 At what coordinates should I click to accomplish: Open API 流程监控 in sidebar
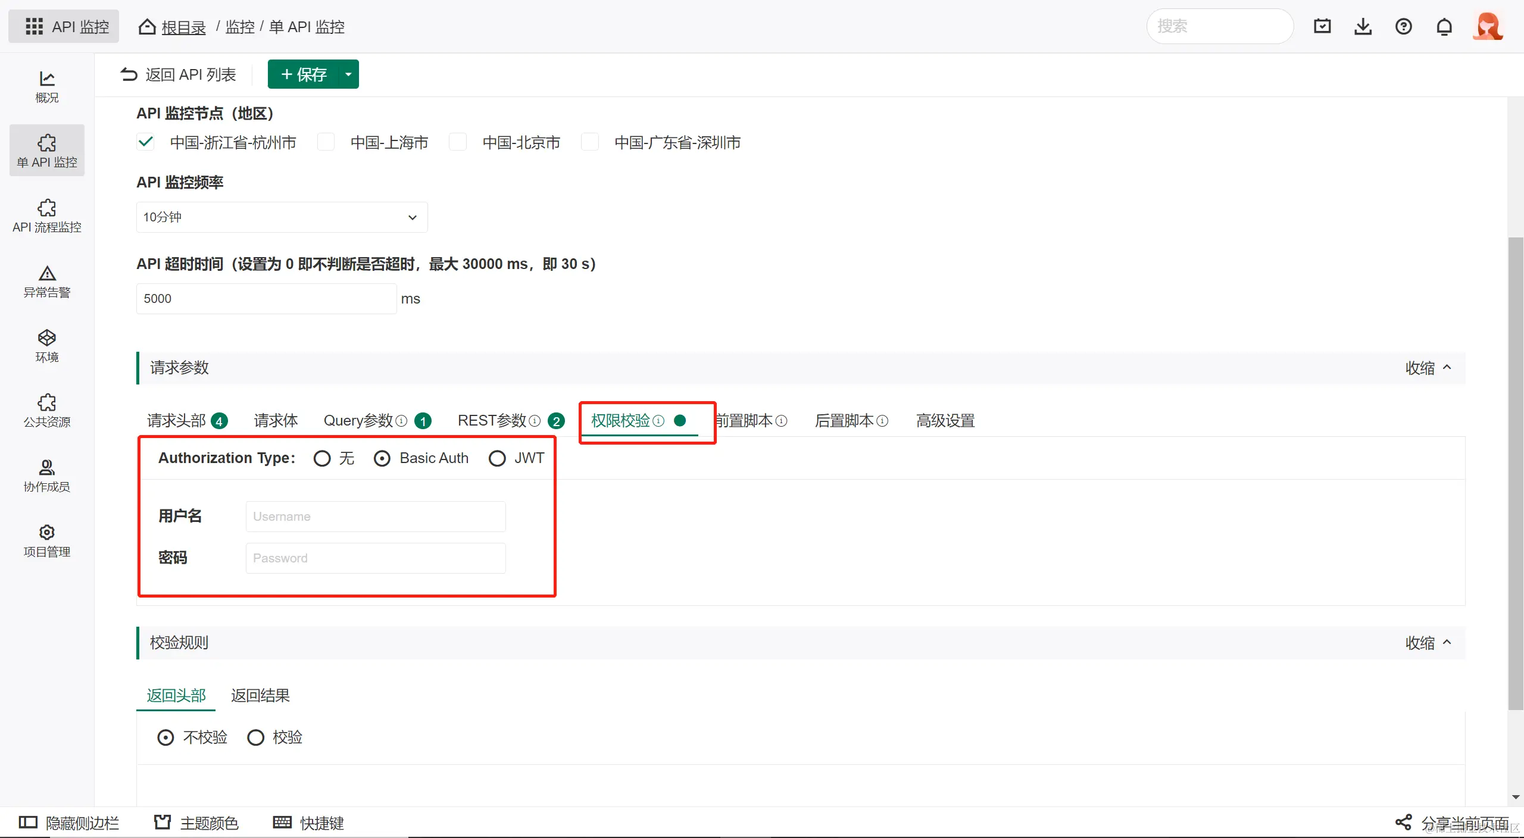(x=46, y=215)
